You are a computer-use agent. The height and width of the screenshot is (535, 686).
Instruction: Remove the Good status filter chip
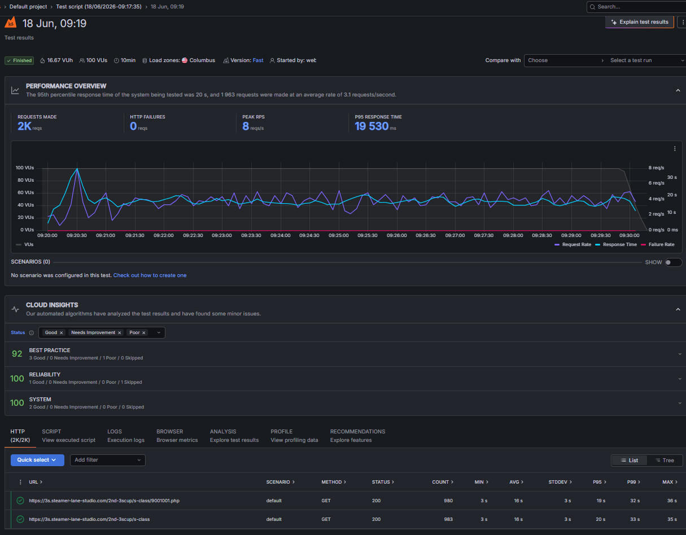coord(62,333)
